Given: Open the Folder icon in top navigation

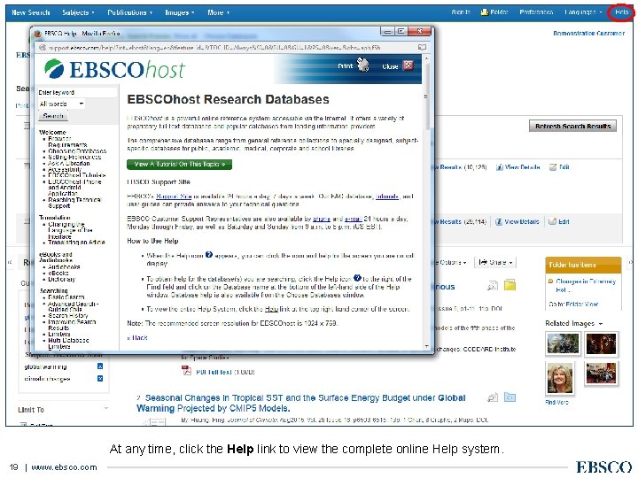Looking at the screenshot, I should [x=484, y=12].
